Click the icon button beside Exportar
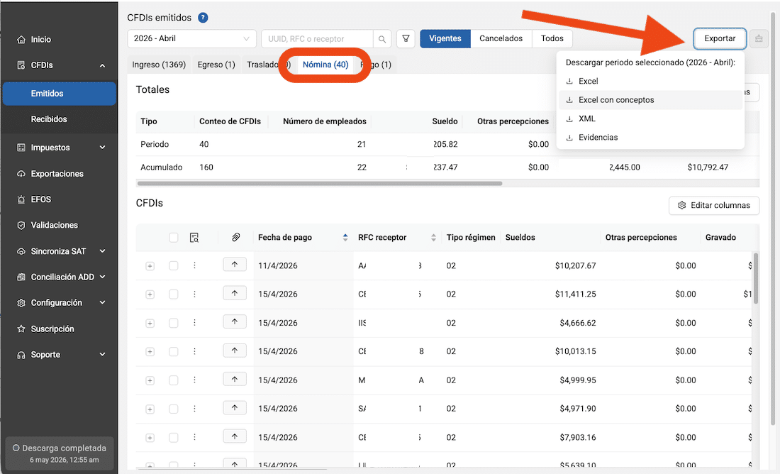The image size is (780, 474). (759, 39)
